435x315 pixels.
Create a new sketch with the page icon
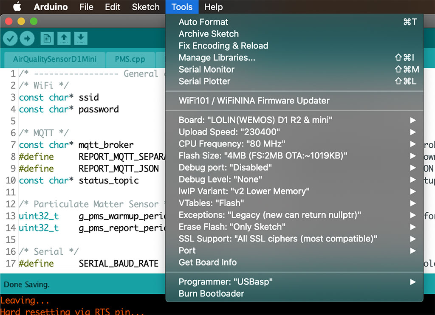click(47, 39)
